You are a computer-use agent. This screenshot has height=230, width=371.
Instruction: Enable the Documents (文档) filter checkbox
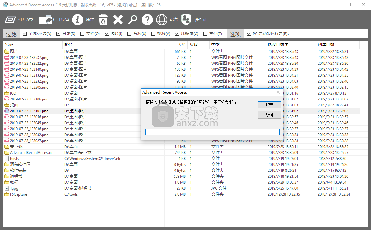pos(82,33)
